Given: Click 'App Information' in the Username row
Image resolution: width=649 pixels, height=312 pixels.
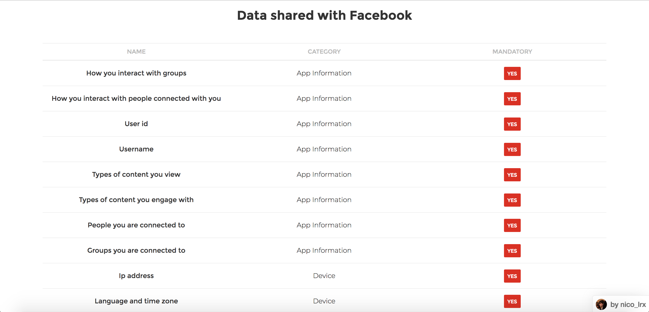Looking at the screenshot, I should [324, 149].
